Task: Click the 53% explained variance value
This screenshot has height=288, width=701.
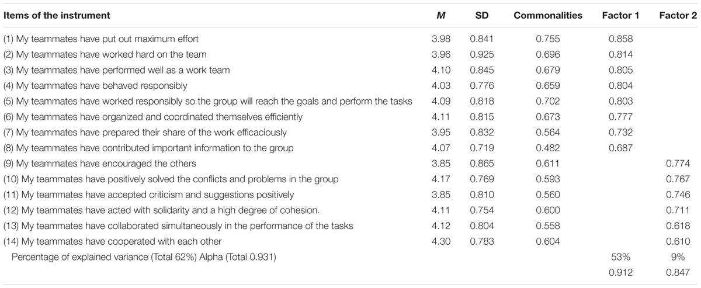Action: click(621, 256)
